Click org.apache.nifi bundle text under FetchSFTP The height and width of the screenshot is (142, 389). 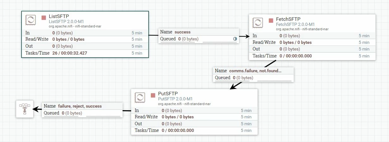click(302, 29)
